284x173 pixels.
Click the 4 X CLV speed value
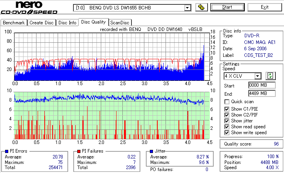pos(233,76)
